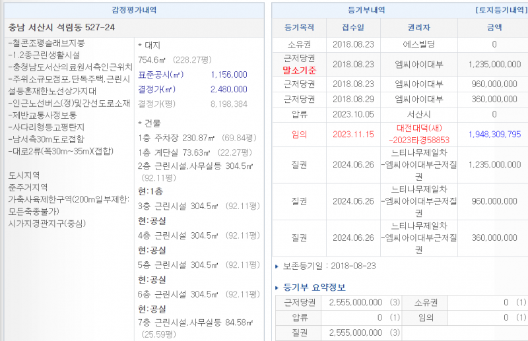Viewport: 528px width, 341px height.
Task: Click the 질권 total 2,555,000,000 in summary
Action: (x=355, y=333)
